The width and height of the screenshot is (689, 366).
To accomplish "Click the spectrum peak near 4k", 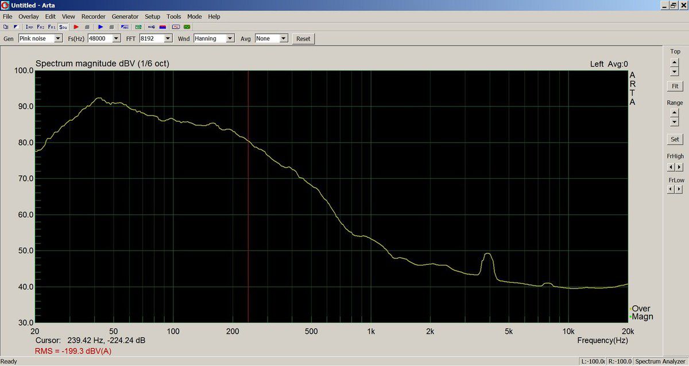I will tap(488, 254).
